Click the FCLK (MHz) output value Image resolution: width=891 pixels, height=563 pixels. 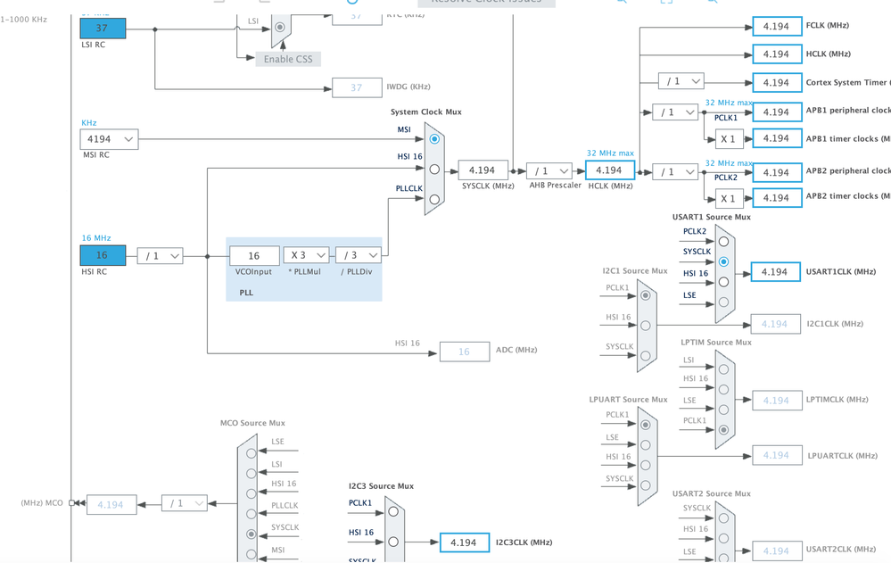[x=777, y=27]
